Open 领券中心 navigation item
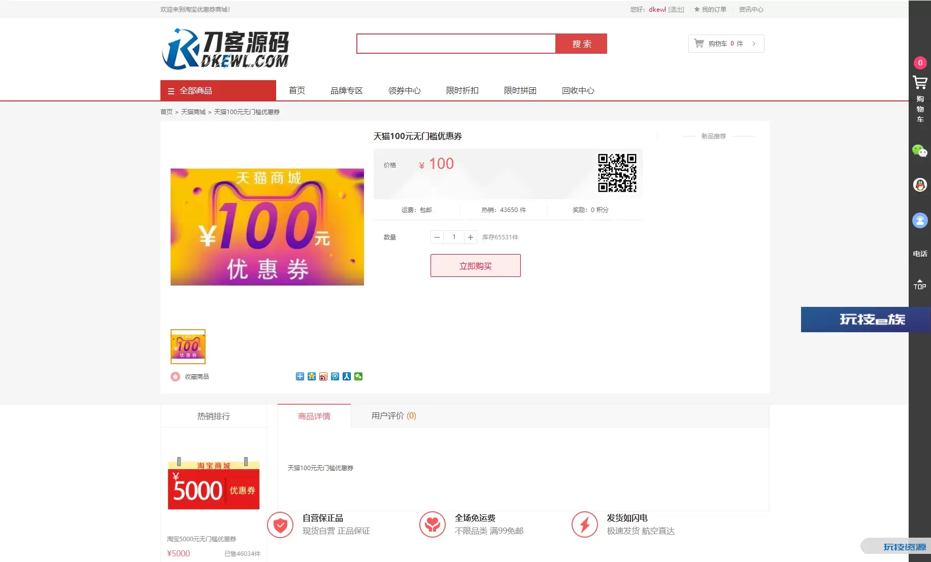 tap(405, 90)
